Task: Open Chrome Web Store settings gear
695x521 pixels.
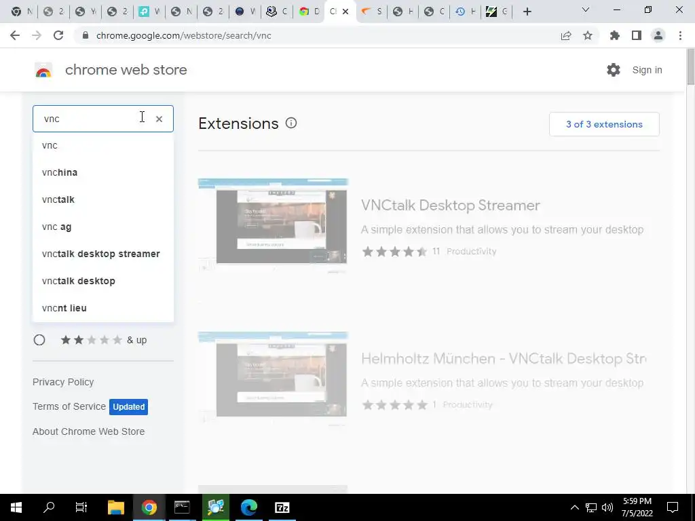Action: coord(614,70)
